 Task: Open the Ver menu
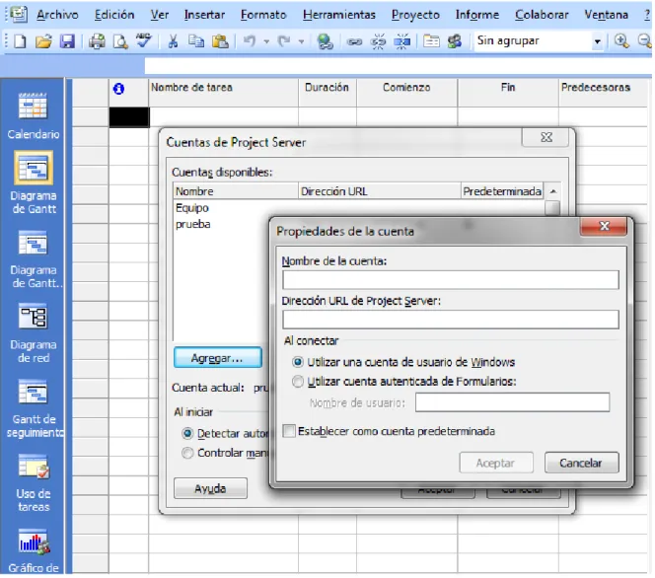coord(160,15)
